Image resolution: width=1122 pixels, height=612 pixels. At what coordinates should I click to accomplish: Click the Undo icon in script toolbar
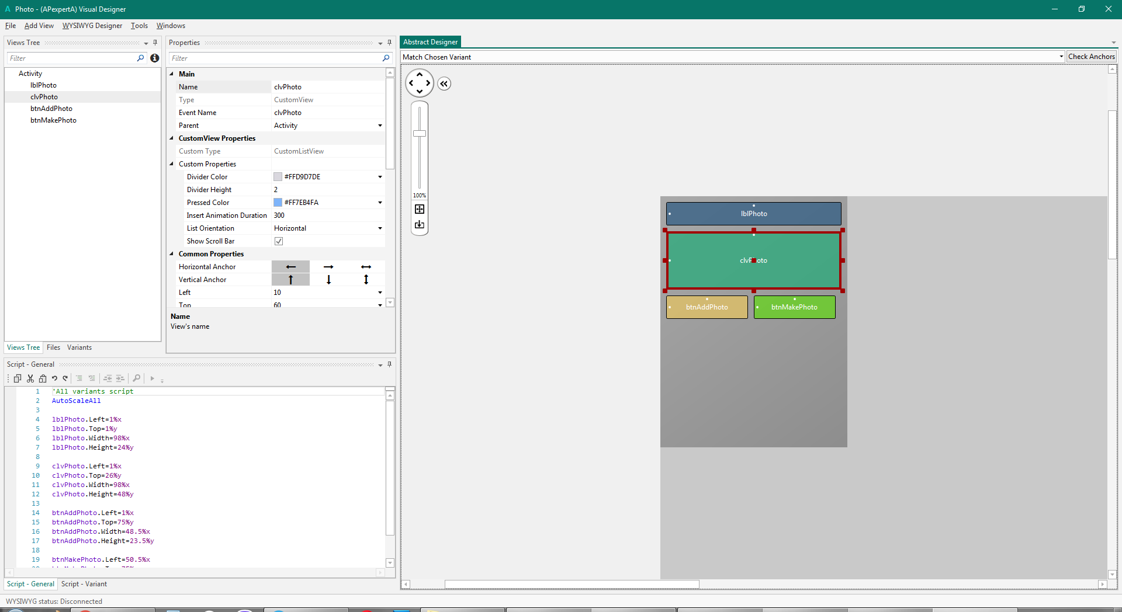[x=54, y=378]
